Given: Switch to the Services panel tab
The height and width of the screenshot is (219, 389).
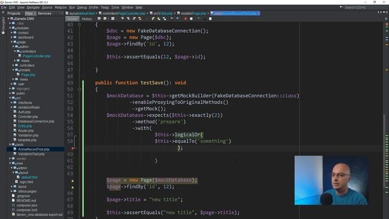Looking at the screenshot, I should (44, 13).
